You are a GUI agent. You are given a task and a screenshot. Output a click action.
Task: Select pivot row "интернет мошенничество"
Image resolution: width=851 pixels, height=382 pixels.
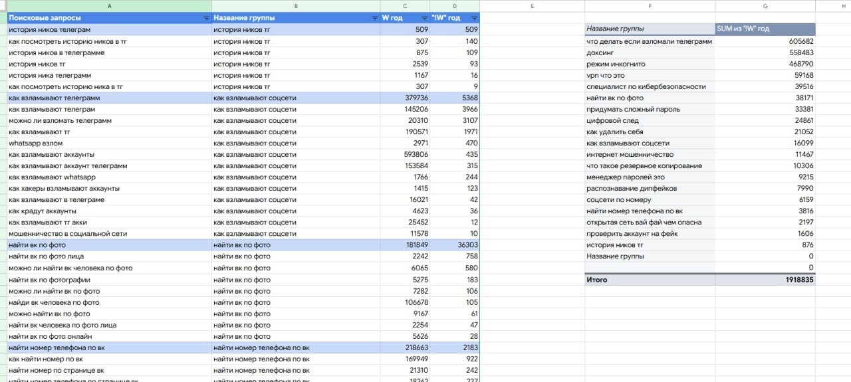tap(650, 154)
